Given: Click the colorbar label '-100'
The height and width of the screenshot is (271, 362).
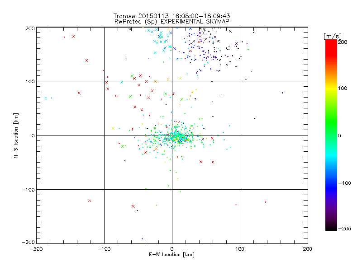Looking at the screenshot, I should pyautogui.click(x=344, y=183).
